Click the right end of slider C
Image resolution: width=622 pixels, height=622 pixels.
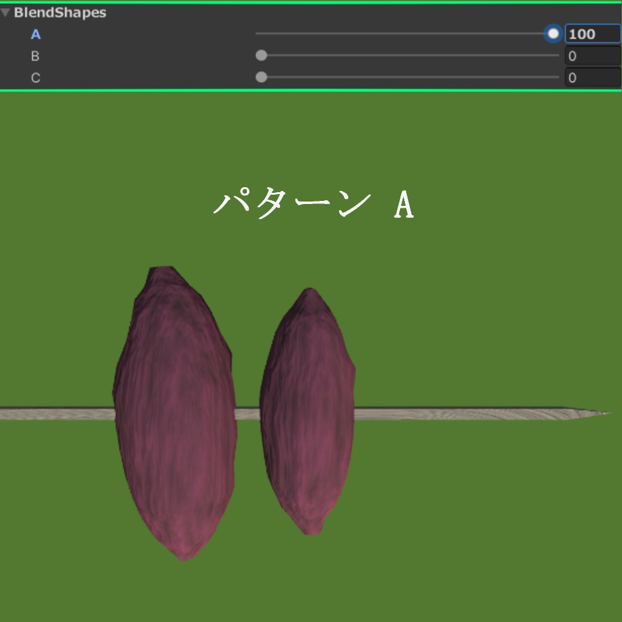(558, 77)
